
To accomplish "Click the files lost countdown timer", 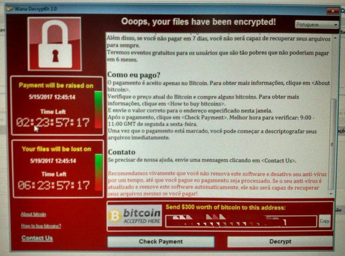I will click(x=54, y=186).
